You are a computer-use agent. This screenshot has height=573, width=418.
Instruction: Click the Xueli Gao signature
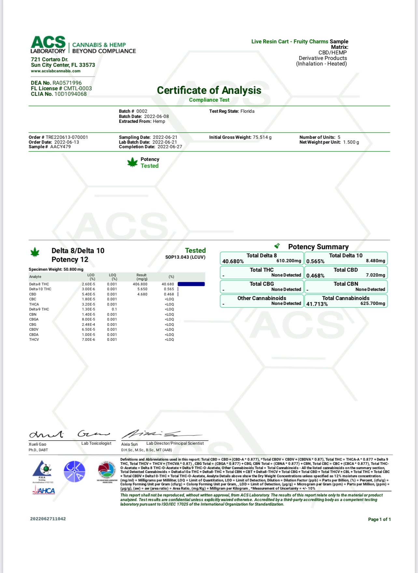point(70,434)
